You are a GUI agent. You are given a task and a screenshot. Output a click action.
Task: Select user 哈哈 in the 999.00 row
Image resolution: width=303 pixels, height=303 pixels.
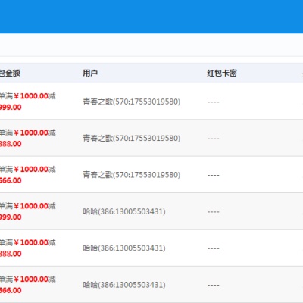click(124, 211)
